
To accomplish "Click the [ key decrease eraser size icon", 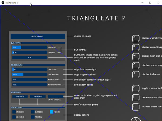I will click(136, 98).
